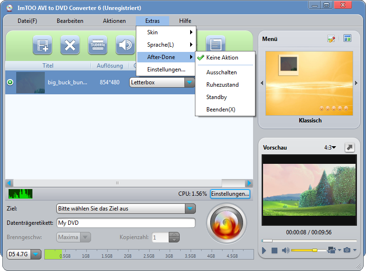The width and height of the screenshot is (366, 271).
Task: Click the audio speaker toolbar icon
Action: tap(125, 45)
